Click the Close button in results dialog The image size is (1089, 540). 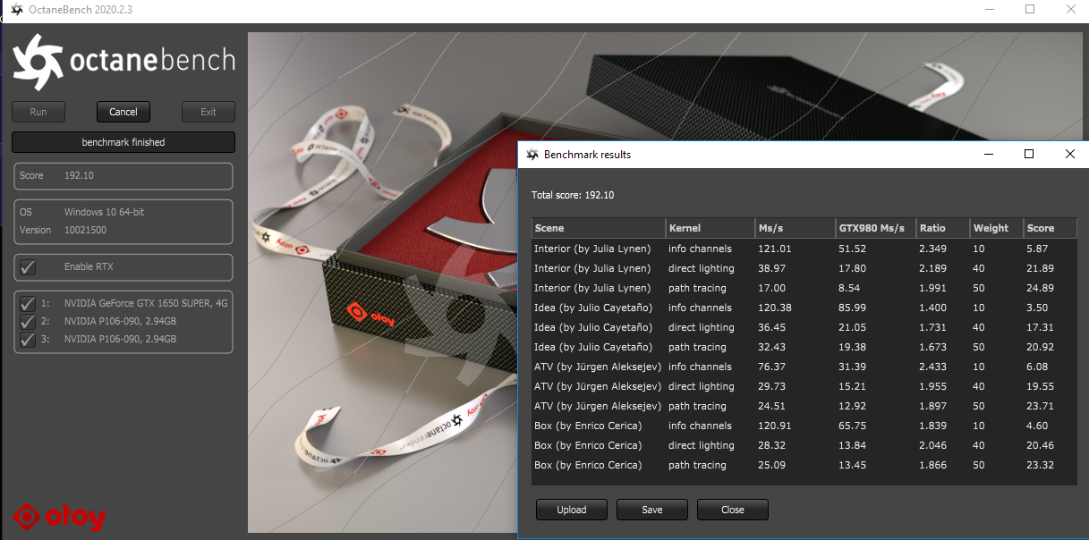pos(733,510)
